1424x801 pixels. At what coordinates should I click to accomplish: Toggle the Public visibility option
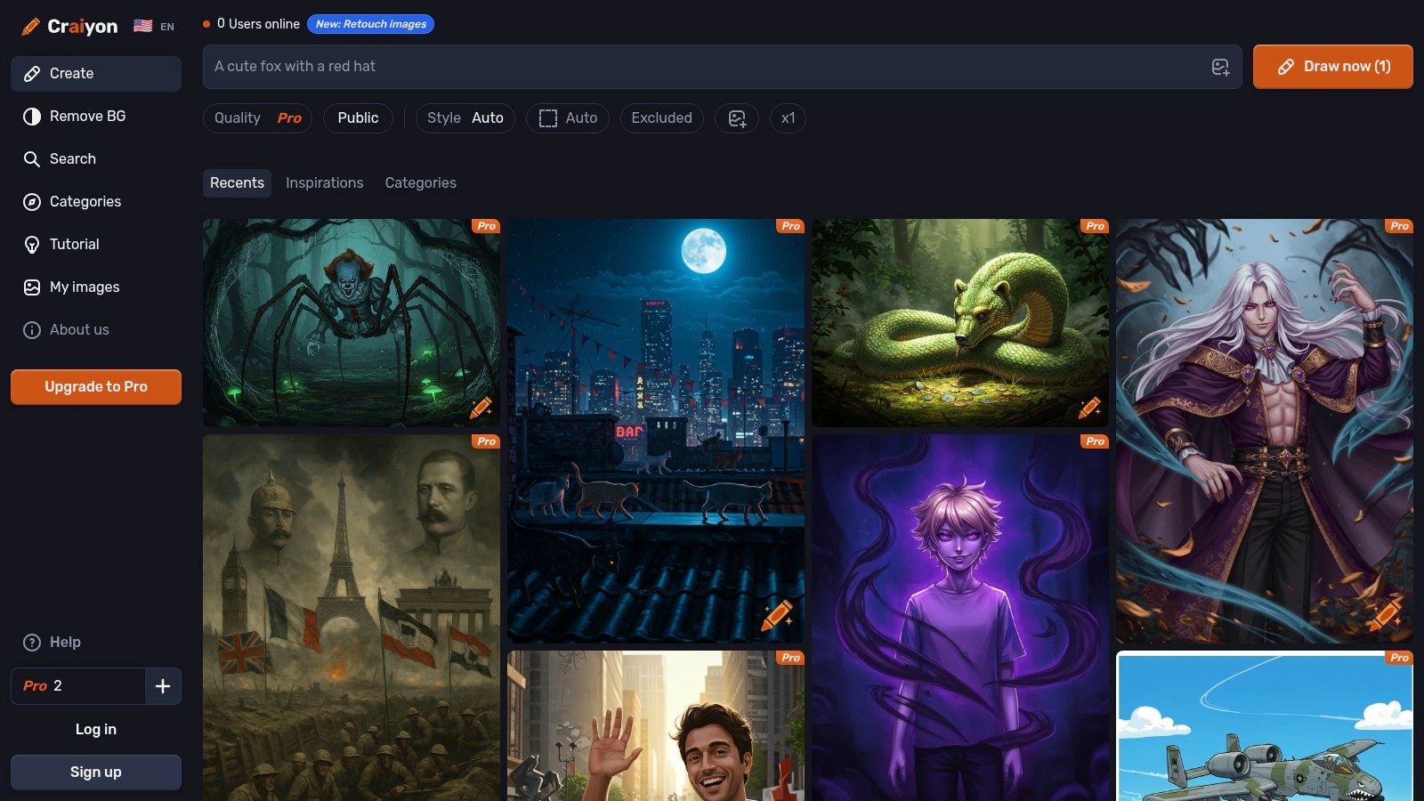click(359, 118)
